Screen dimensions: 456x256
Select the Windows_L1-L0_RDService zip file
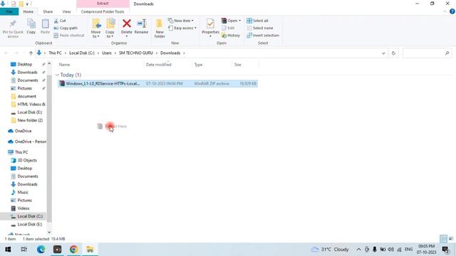click(x=157, y=84)
